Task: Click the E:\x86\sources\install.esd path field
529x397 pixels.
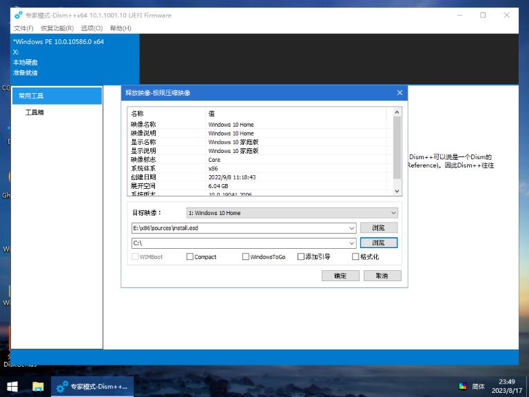Action: click(x=240, y=228)
